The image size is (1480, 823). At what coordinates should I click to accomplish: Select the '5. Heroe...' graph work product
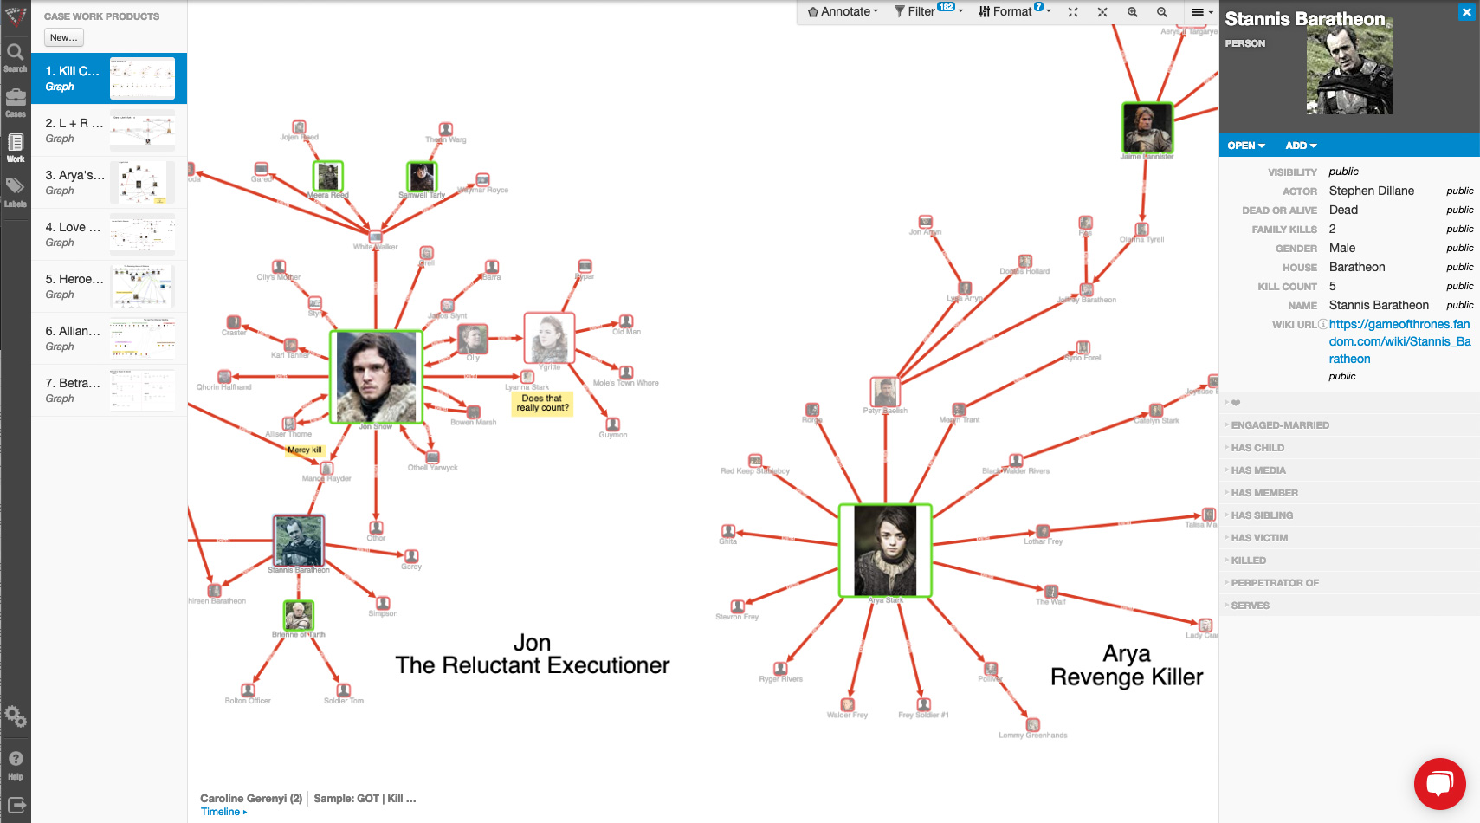pyautogui.click(x=109, y=286)
